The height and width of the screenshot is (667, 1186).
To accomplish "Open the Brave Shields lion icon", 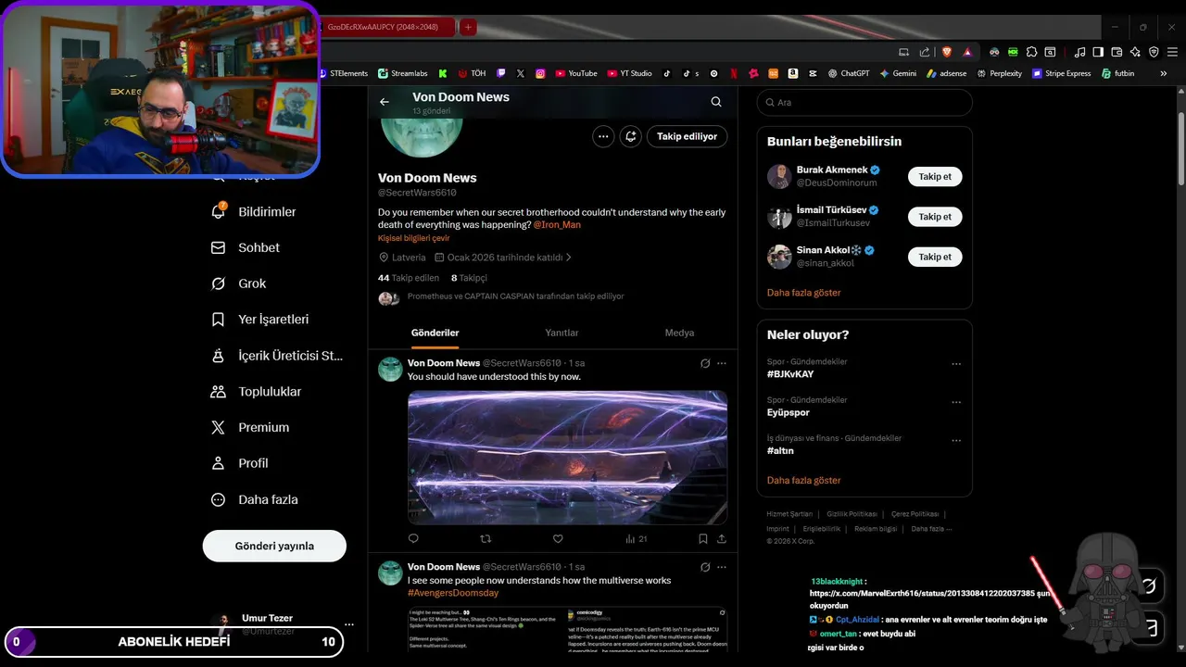I will [x=947, y=52].
